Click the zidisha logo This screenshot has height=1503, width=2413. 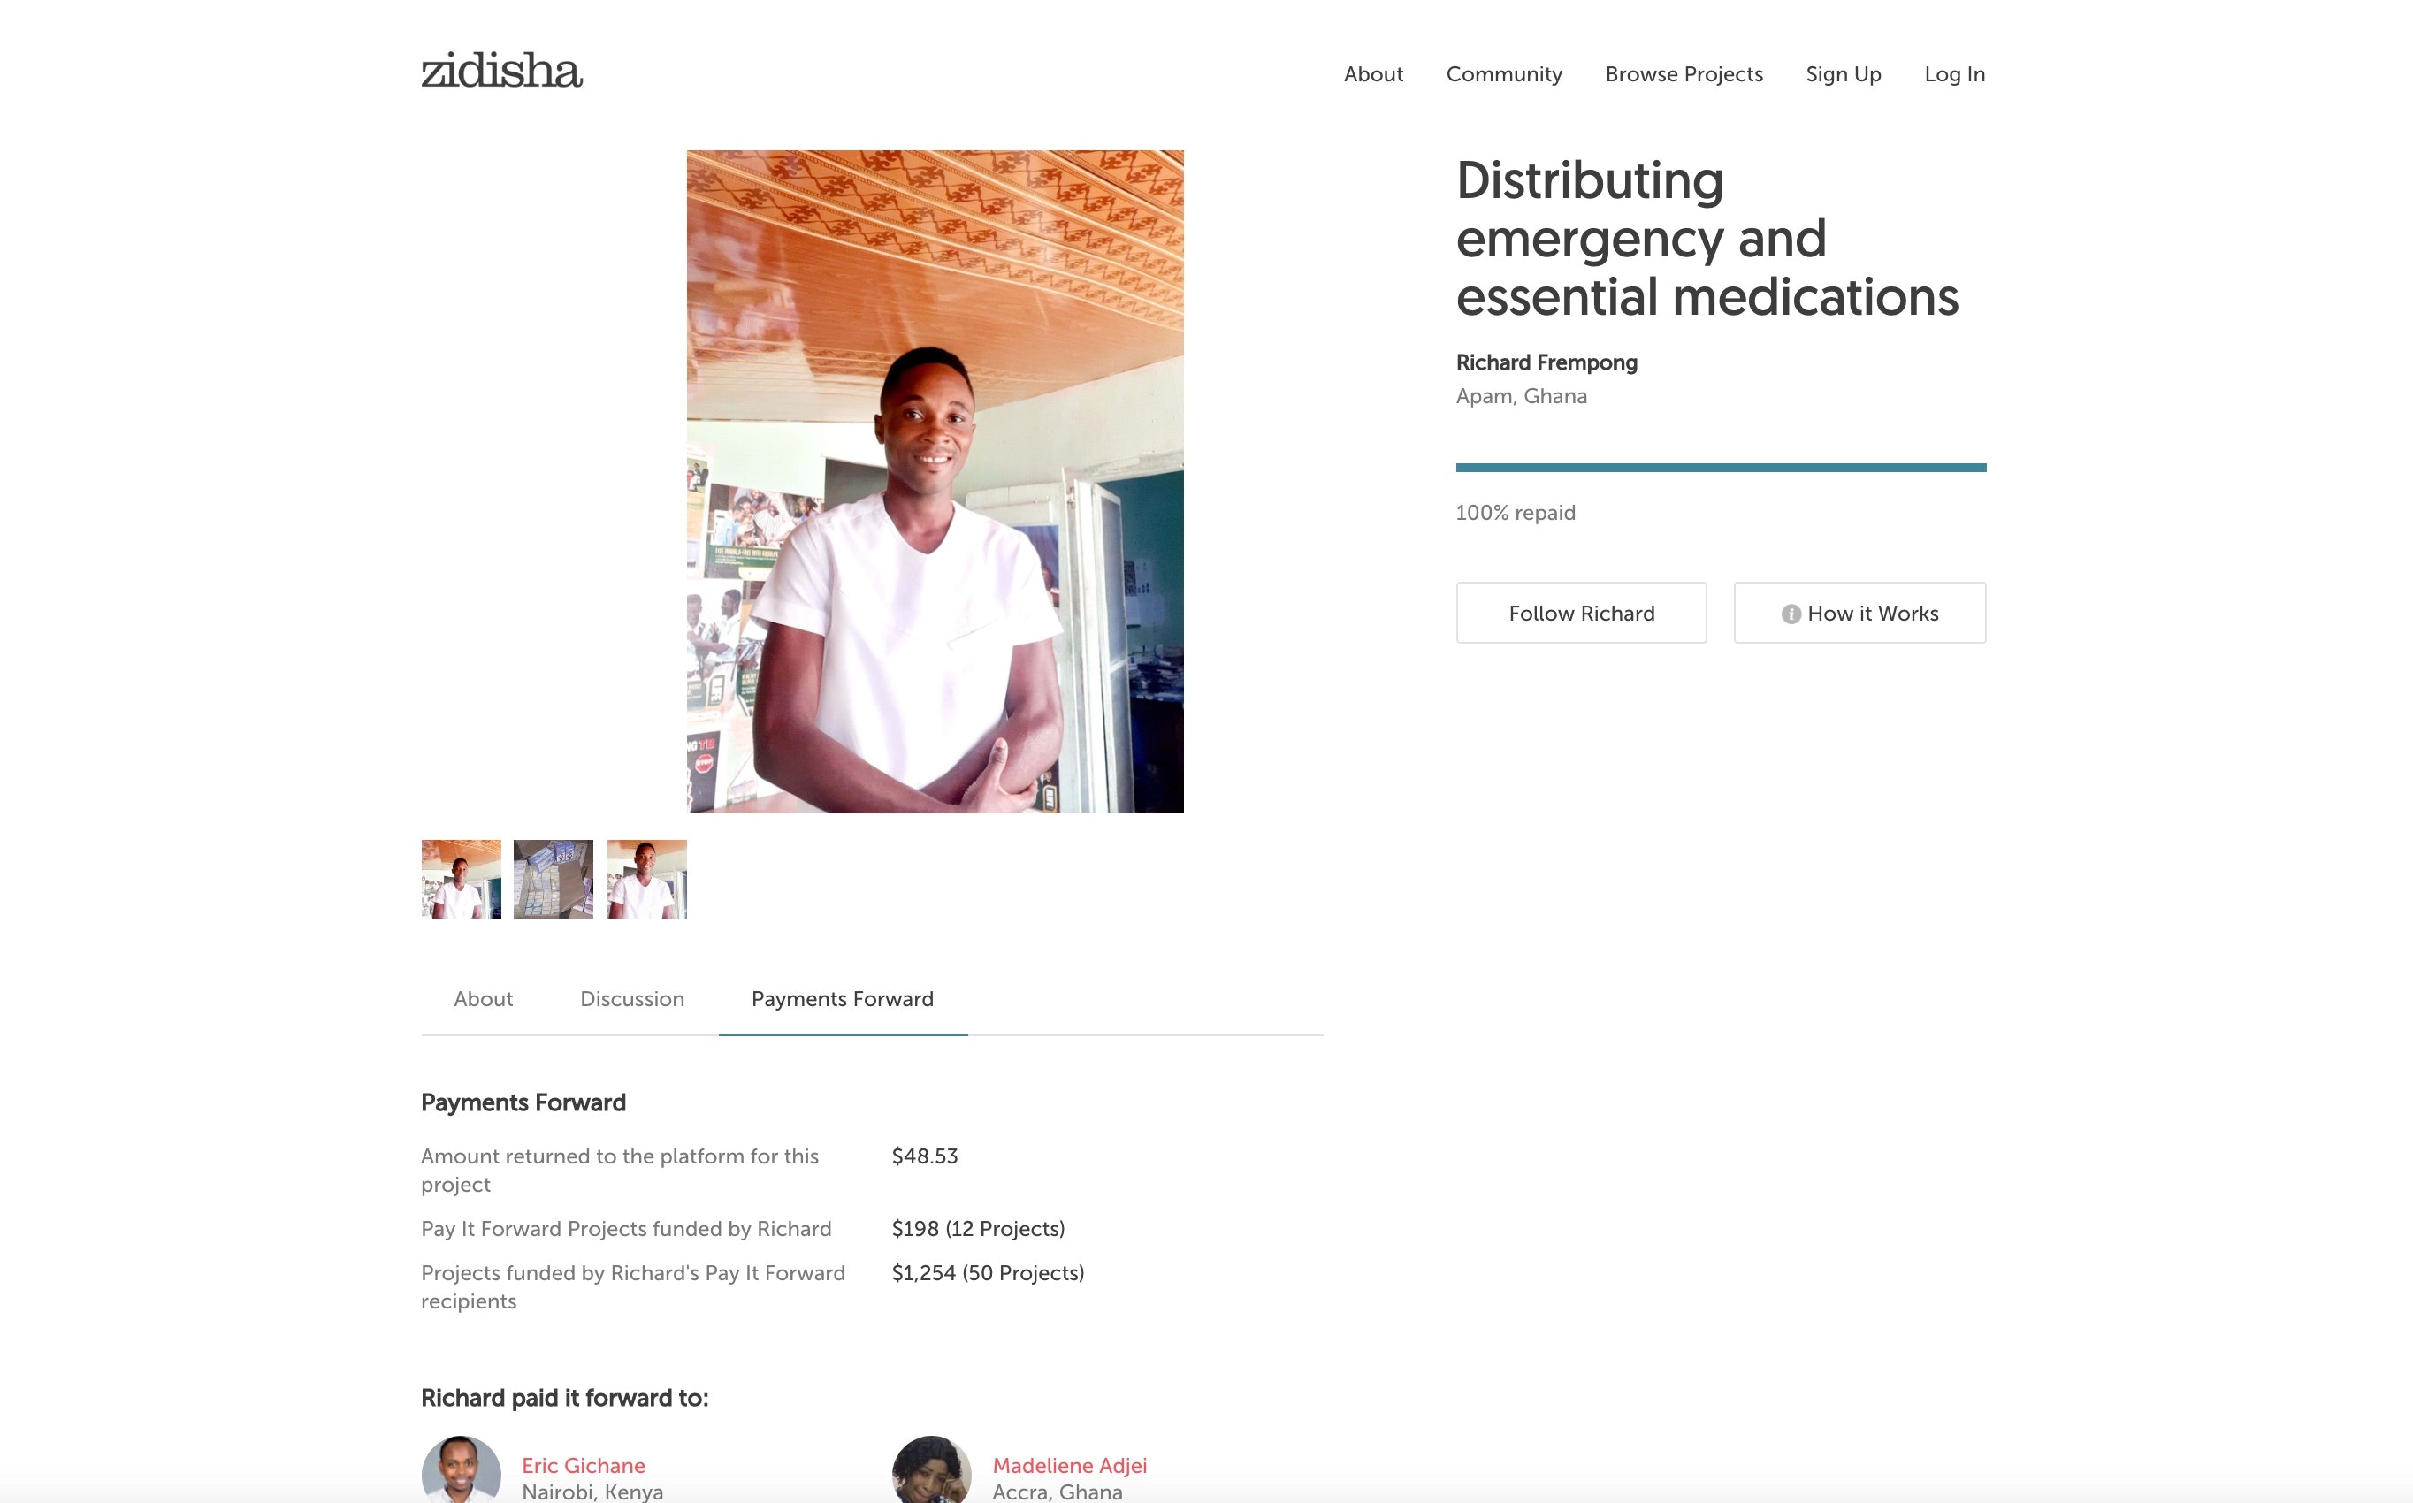tap(500, 71)
